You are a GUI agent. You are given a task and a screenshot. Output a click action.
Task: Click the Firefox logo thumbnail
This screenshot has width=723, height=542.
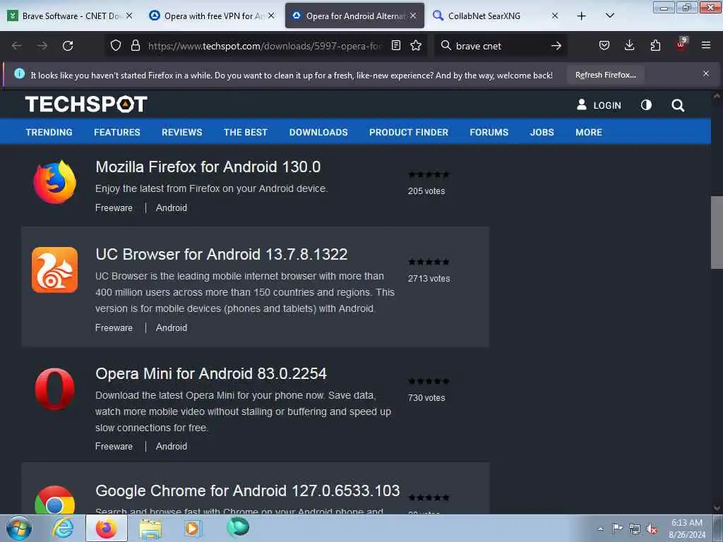[55, 182]
